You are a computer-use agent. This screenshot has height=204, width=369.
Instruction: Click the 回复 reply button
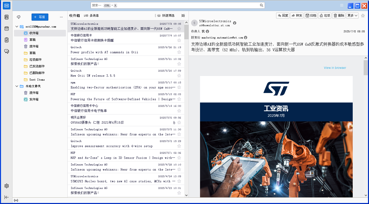point(283,16)
